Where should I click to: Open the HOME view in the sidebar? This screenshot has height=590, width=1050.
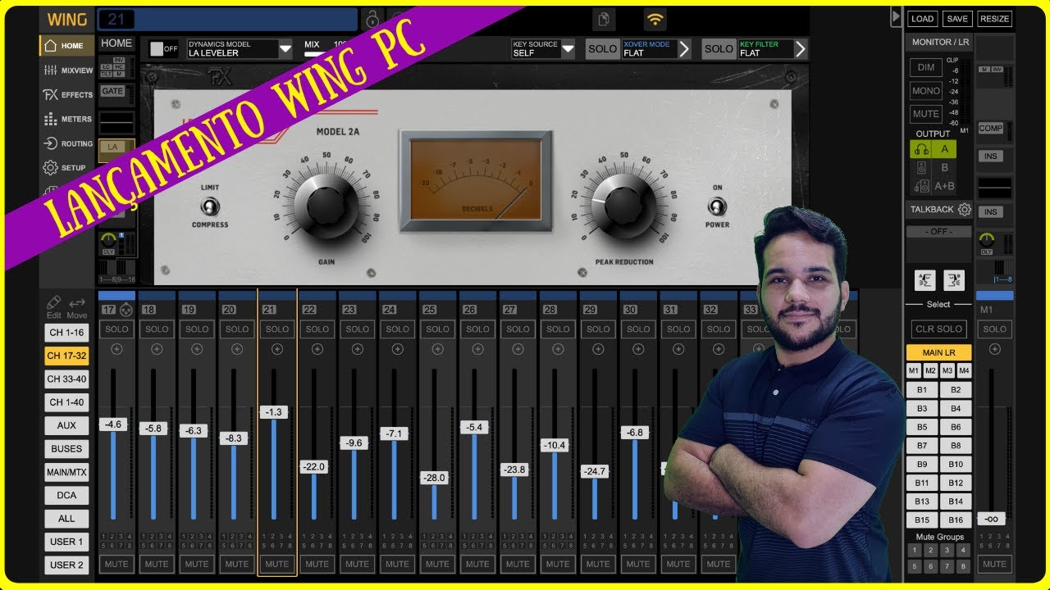(66, 46)
